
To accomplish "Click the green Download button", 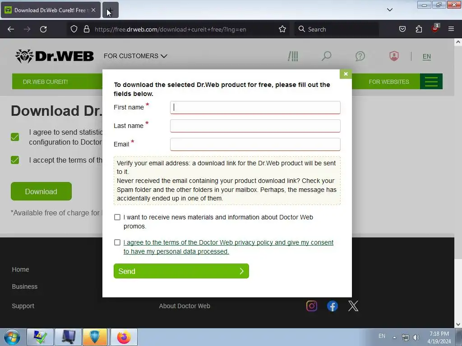I will coord(41,191).
